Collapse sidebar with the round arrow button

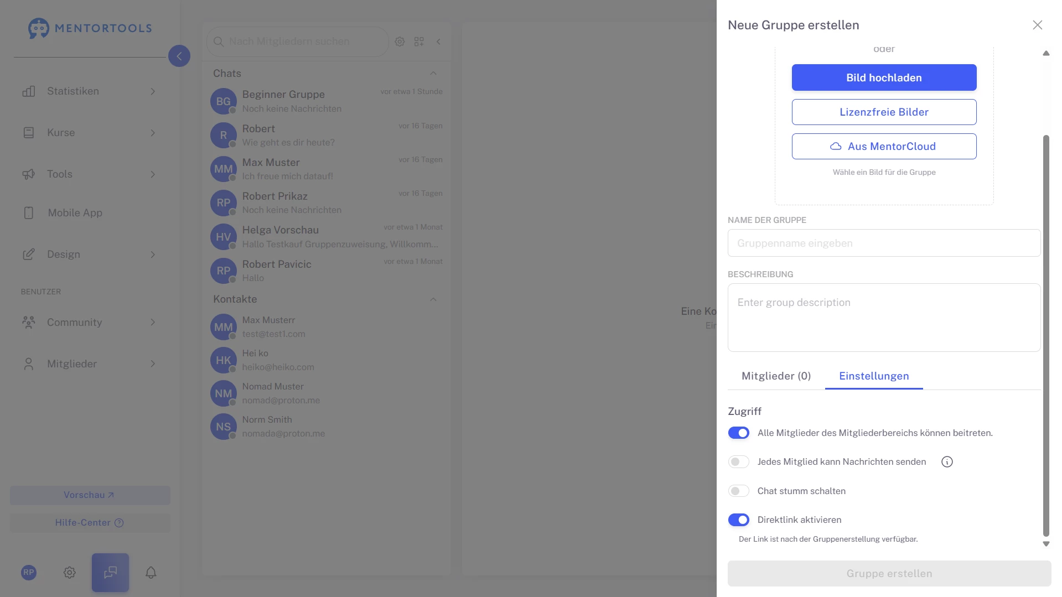[179, 56]
